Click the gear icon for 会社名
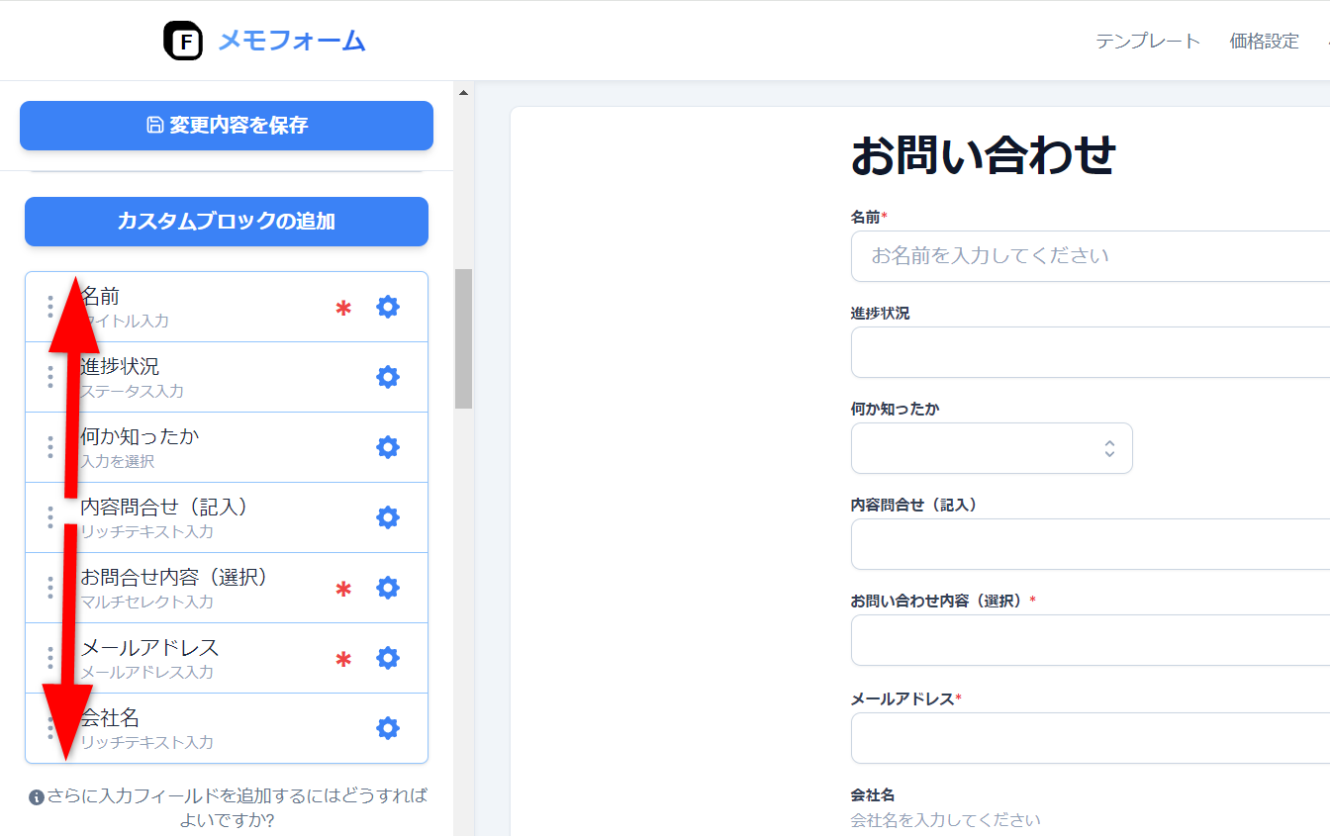Image resolution: width=1330 pixels, height=836 pixels. tap(388, 728)
